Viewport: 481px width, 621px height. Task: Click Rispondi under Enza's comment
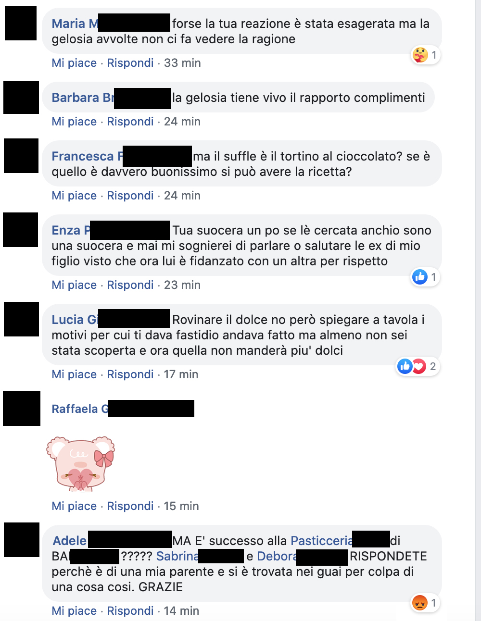pos(130,285)
